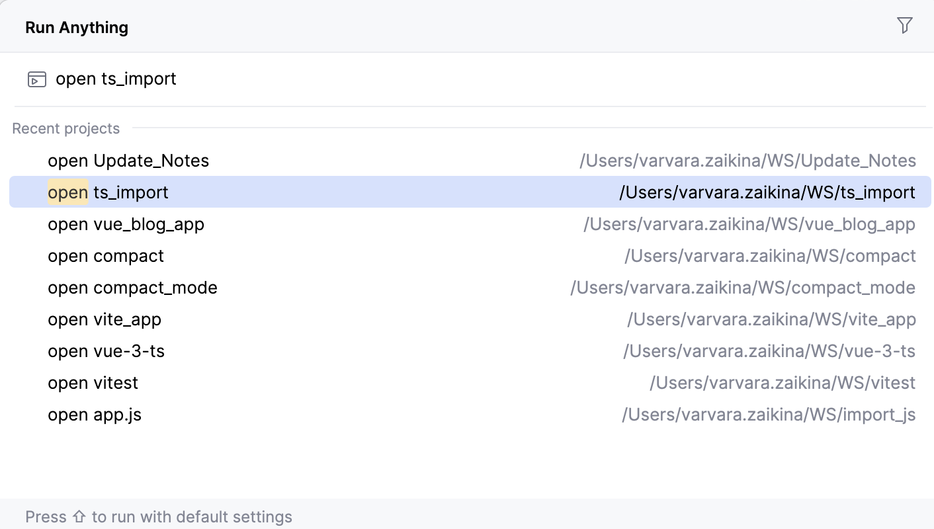The width and height of the screenshot is (934, 529).
Task: Open the compact_mode recent project
Action: point(132,288)
